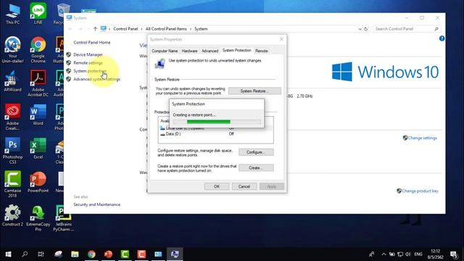Show hidden tray icons chevron
This screenshot has height=261, width=464.
coord(384,254)
